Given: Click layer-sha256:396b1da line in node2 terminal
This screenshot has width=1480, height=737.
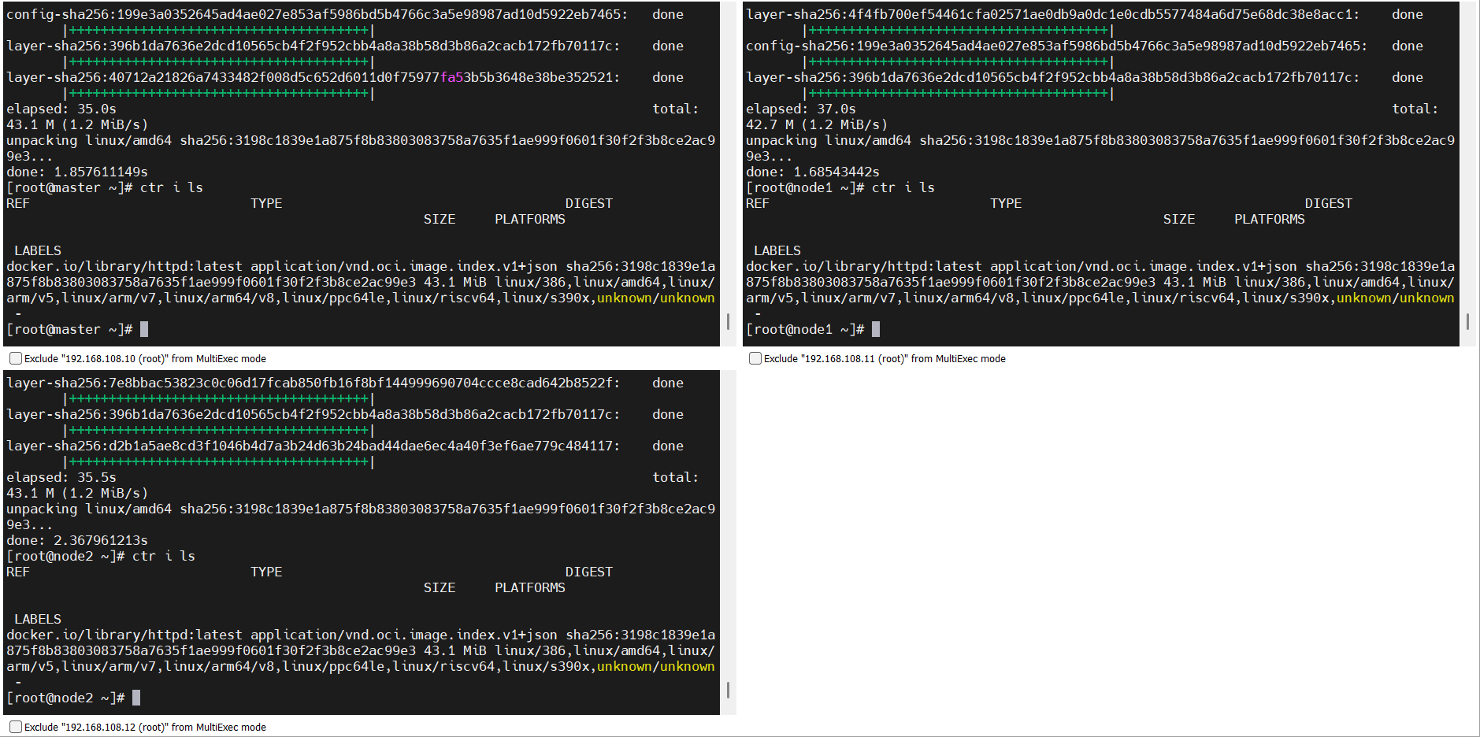Looking at the screenshot, I should (345, 414).
